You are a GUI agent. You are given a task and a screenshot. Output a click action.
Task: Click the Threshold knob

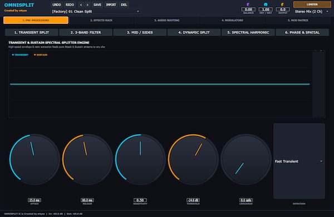click(x=193, y=159)
